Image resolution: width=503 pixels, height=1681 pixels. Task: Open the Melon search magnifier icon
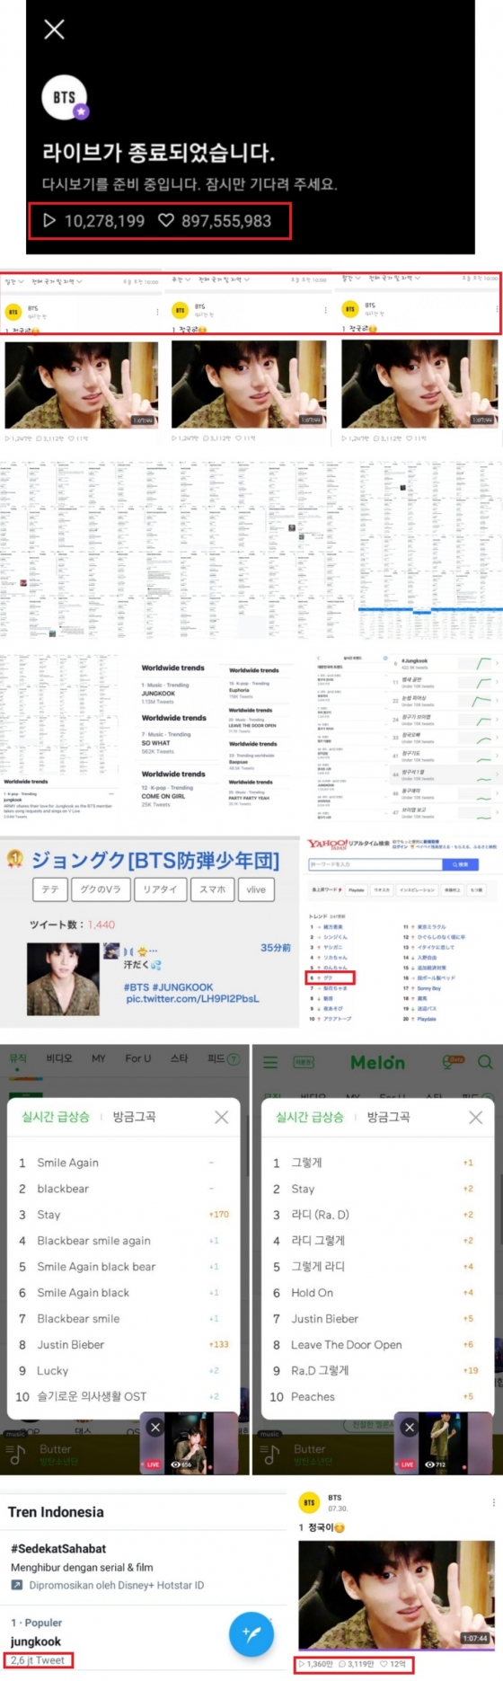coord(485,1062)
